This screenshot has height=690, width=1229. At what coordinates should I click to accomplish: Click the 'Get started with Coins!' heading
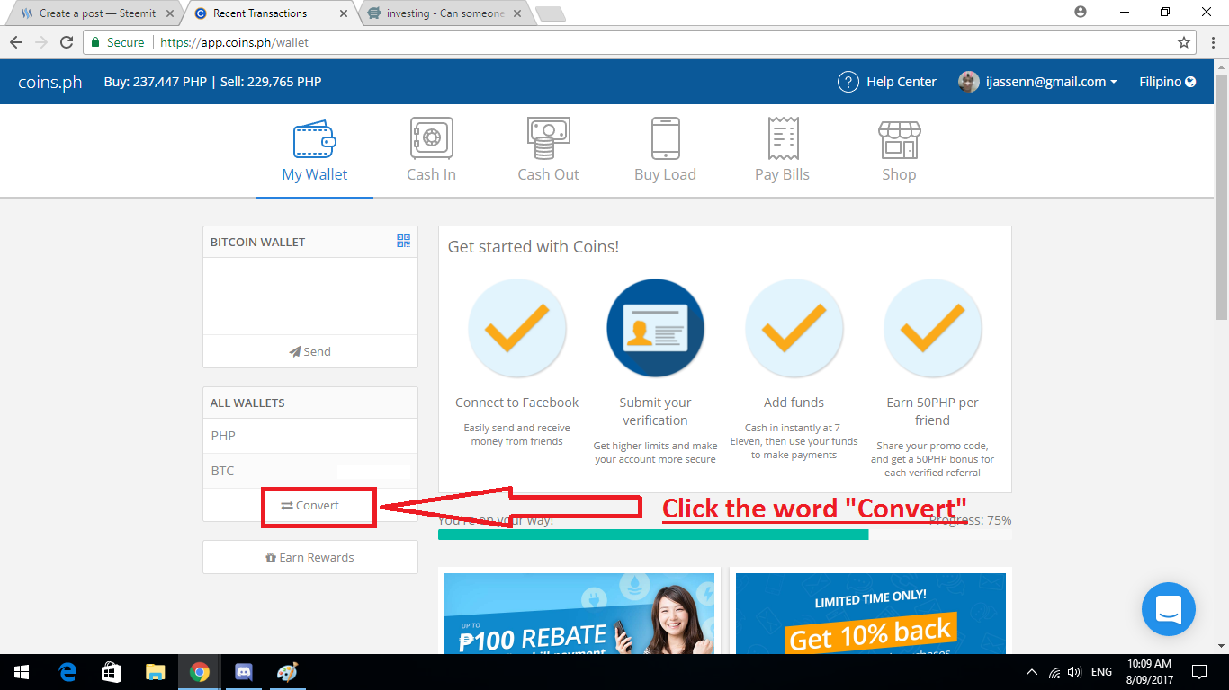pos(534,246)
